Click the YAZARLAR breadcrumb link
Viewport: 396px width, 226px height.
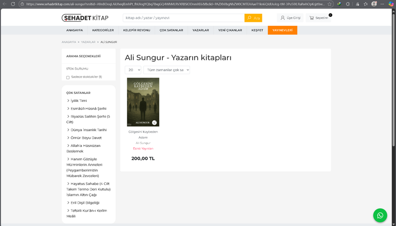click(88, 42)
